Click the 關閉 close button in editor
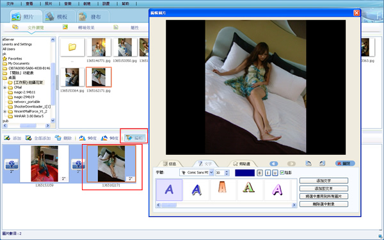 click(345, 164)
